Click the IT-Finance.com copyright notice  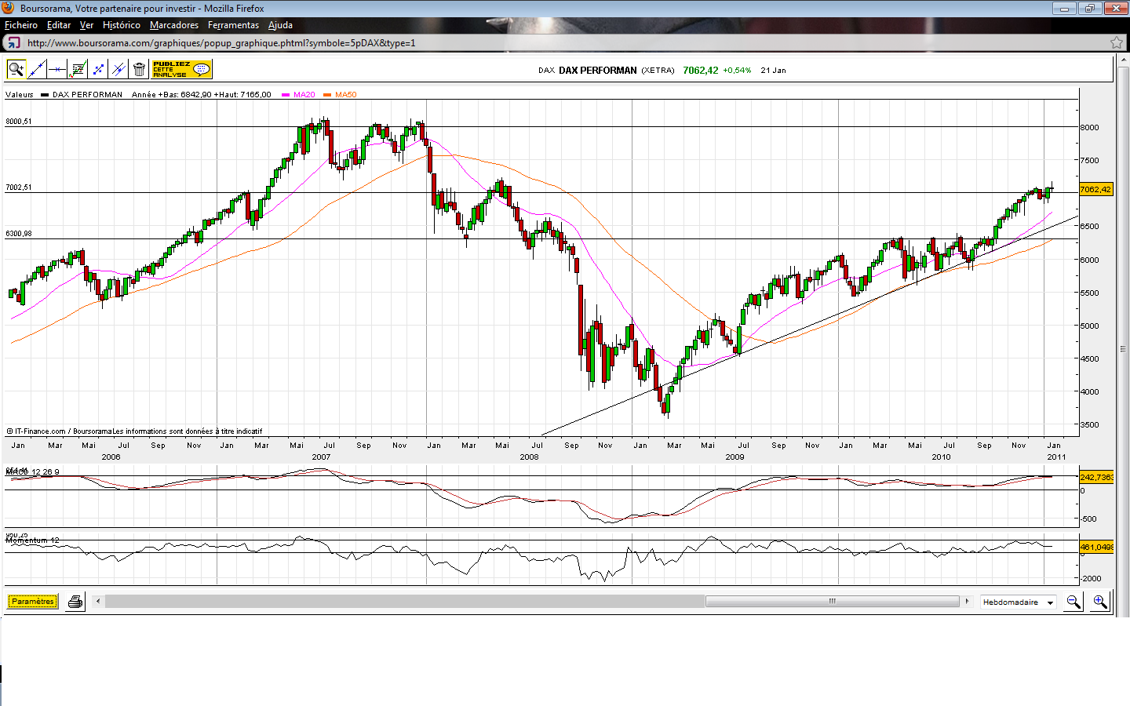134,431
